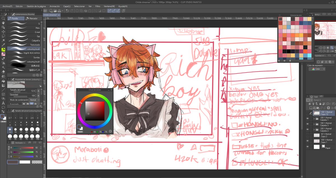The height and width of the screenshot is (178, 336).
Task: Open the Animación menu
Action: tap(55, 6)
